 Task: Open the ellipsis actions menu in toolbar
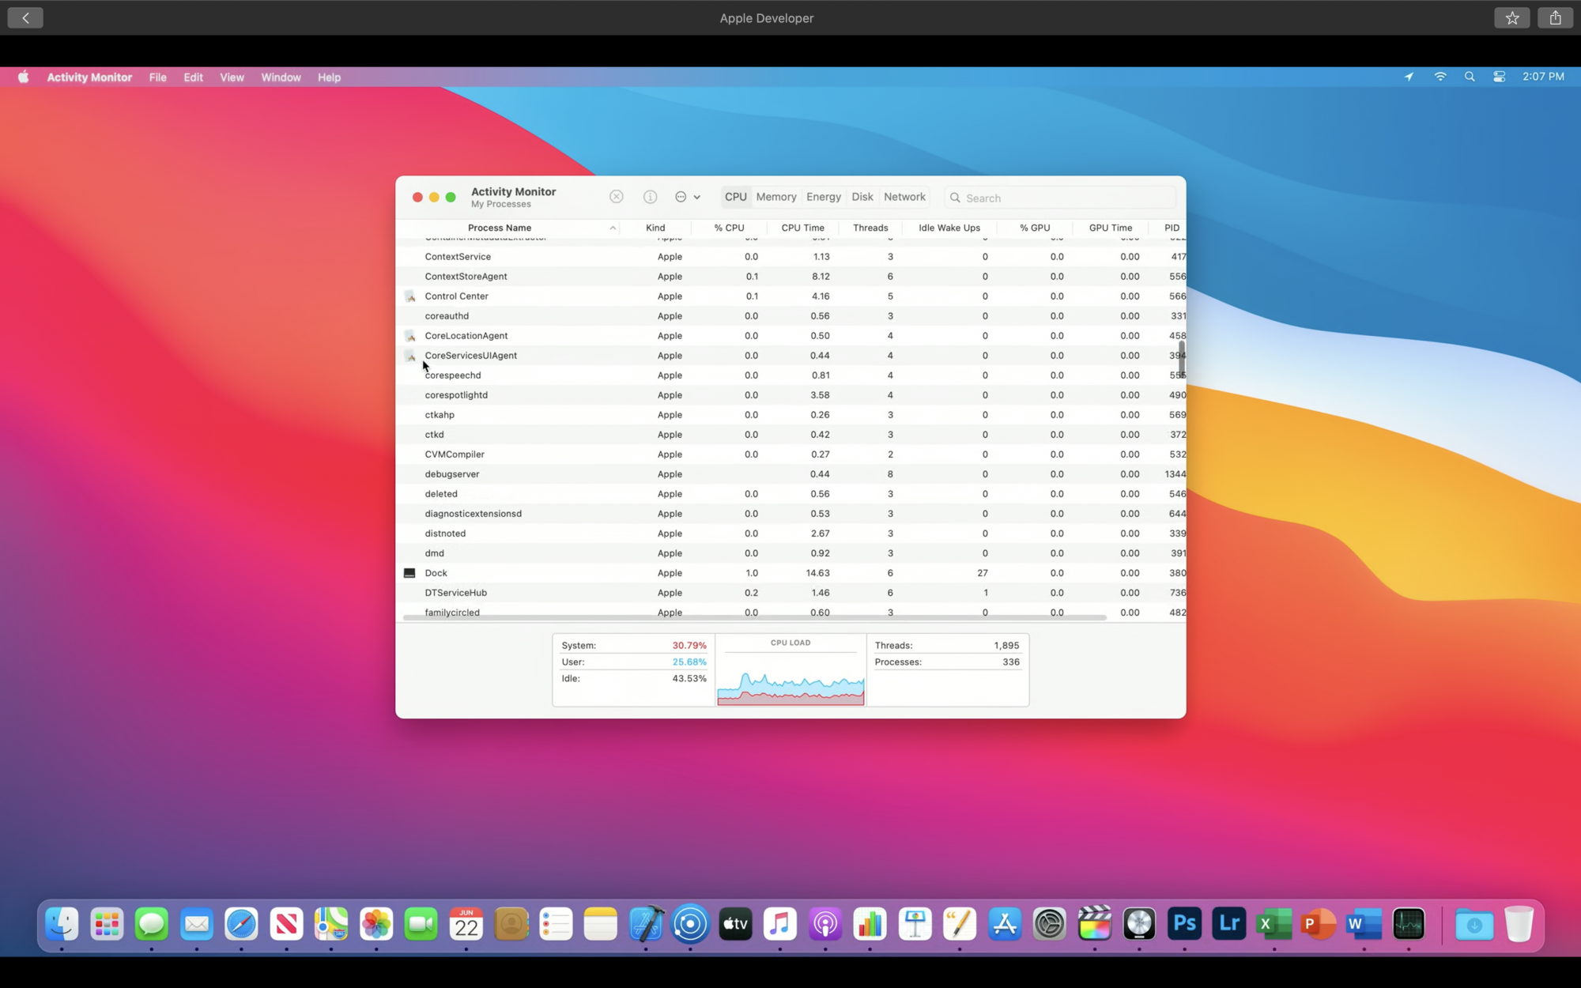pos(687,197)
